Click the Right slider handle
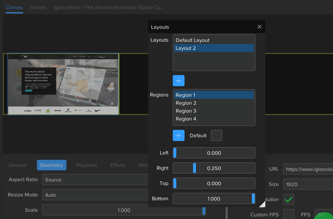333x219 pixels. point(194,168)
